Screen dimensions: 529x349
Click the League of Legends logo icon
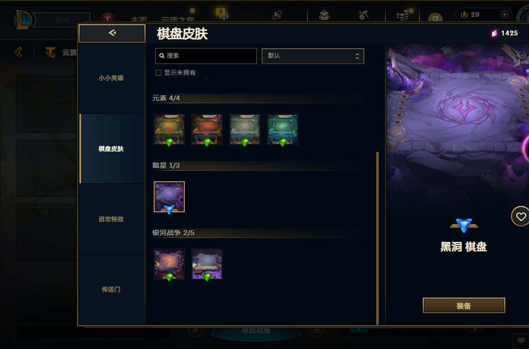pyautogui.click(x=24, y=20)
